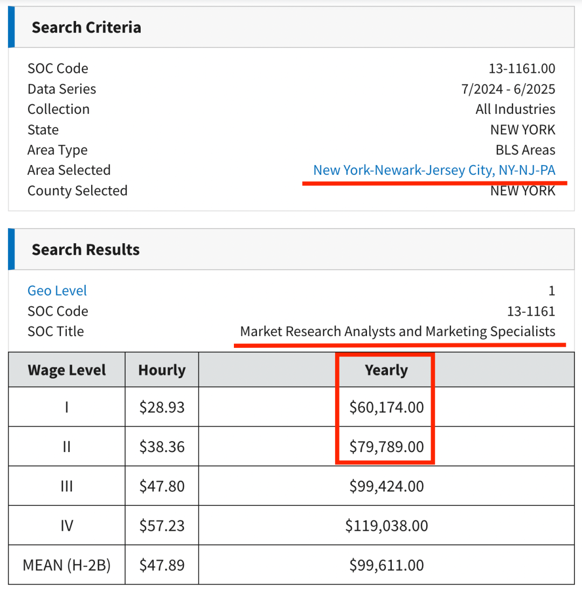
Task: Click the $28.93 hourly wage cell
Action: [162, 407]
